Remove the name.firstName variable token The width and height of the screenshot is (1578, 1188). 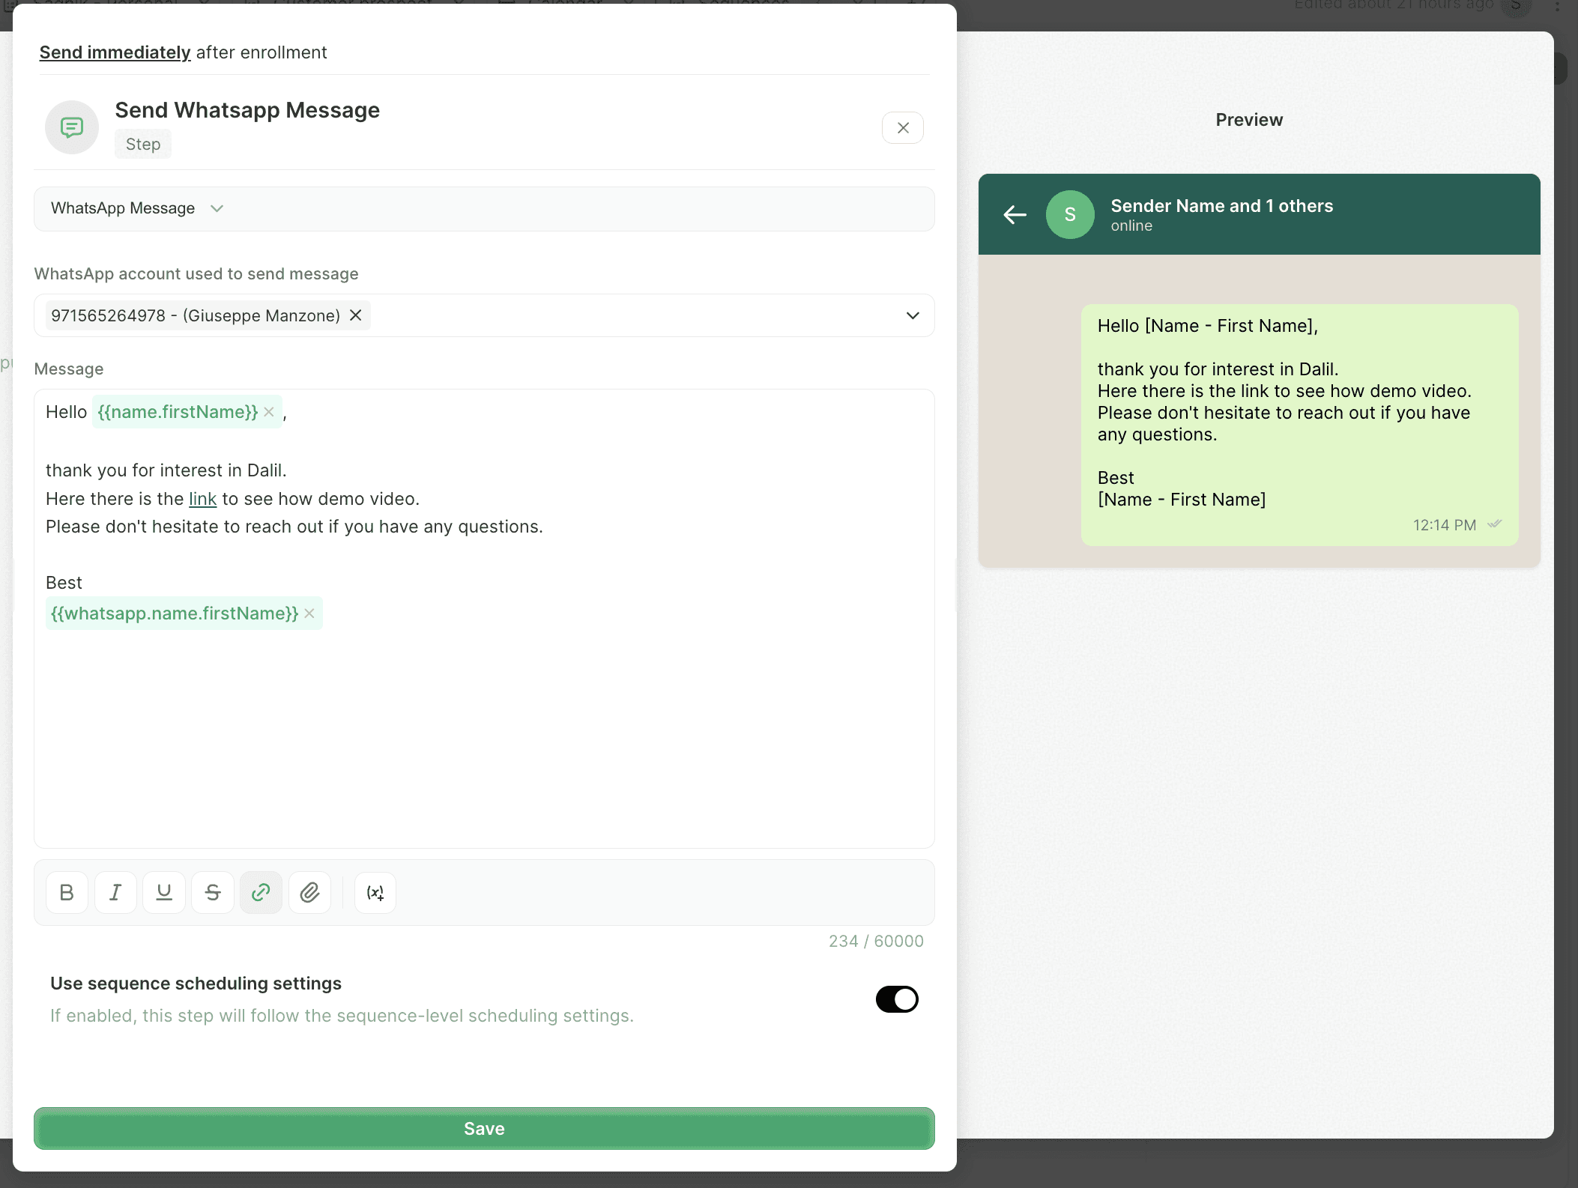[269, 412]
